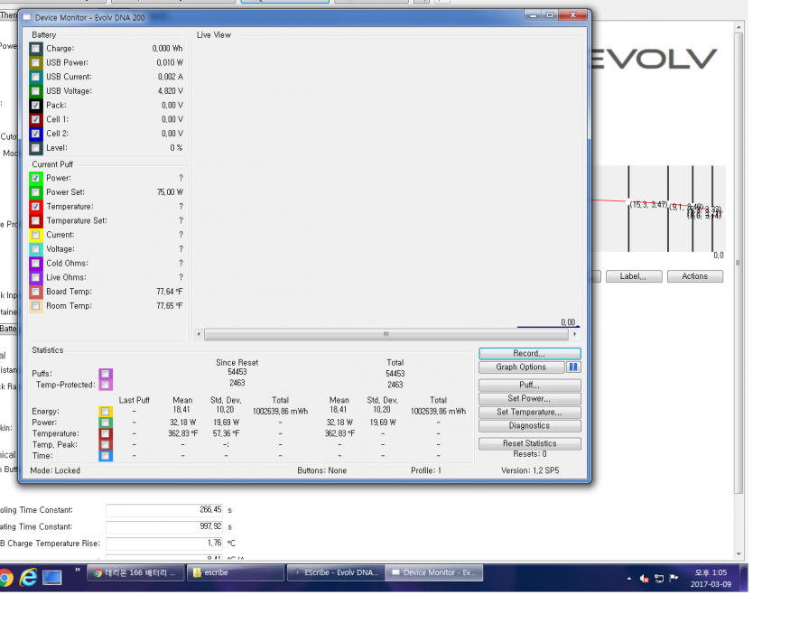Enable the Energy statistics checkbox
790x632 pixels.
pyautogui.click(x=106, y=412)
